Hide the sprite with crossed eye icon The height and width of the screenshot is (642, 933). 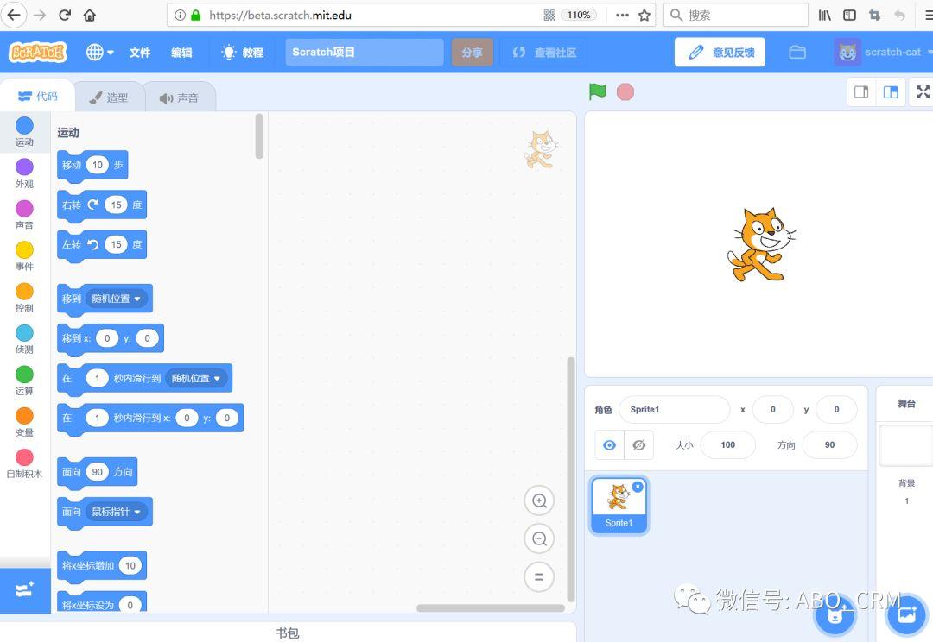639,445
